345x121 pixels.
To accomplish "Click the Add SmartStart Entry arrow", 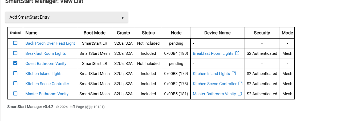I will click(x=123, y=18).
